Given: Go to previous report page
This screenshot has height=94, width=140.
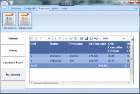Looking at the screenshot, I should tap(36, 38).
